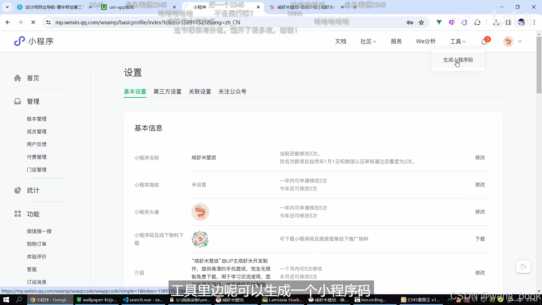Open 版本管理 in sidebar
Viewport: 542px width, 305px height.
tap(37, 119)
